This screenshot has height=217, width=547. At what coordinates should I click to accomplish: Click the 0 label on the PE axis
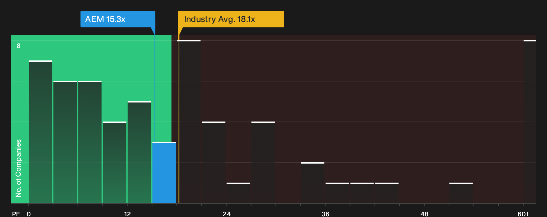click(29, 214)
